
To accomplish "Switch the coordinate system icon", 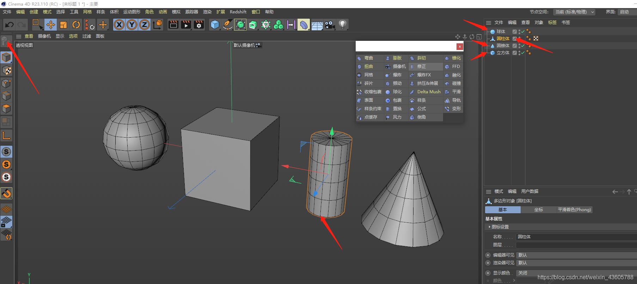I will click(x=158, y=25).
